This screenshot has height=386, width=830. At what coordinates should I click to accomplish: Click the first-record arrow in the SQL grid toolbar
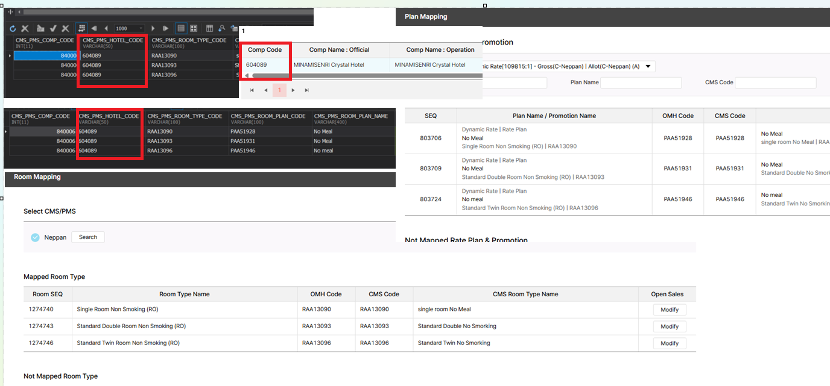point(94,28)
